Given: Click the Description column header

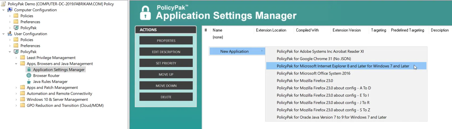Looking at the screenshot, I should (440, 30).
